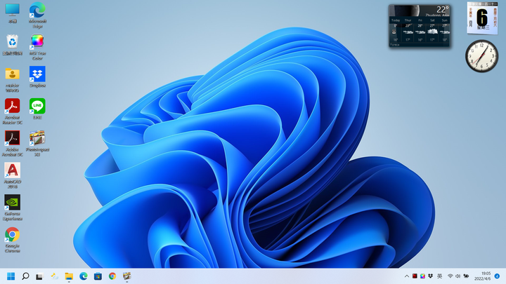Click the Today forecast in weather gadget
506x284 pixels.
pyautogui.click(x=396, y=29)
